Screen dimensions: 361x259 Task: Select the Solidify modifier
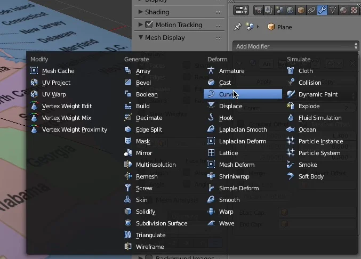tap(146, 212)
